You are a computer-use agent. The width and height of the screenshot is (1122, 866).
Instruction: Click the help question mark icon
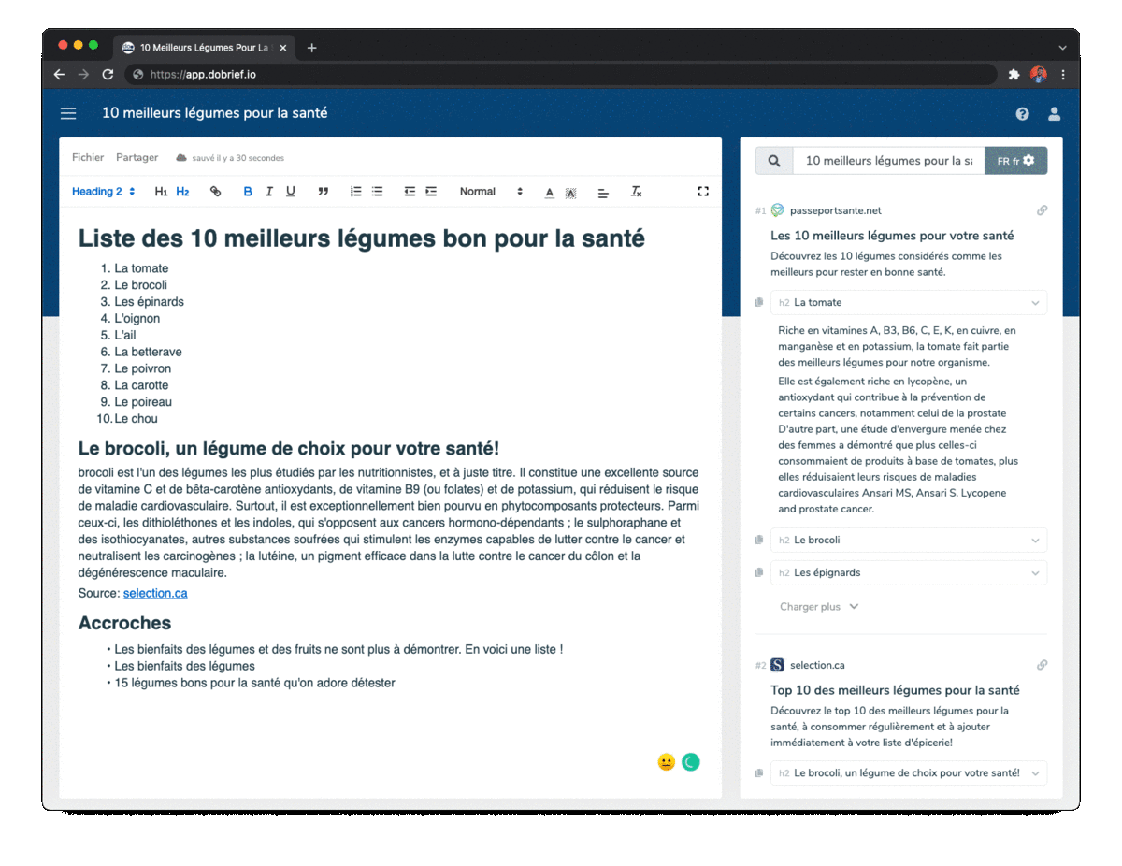1022,114
